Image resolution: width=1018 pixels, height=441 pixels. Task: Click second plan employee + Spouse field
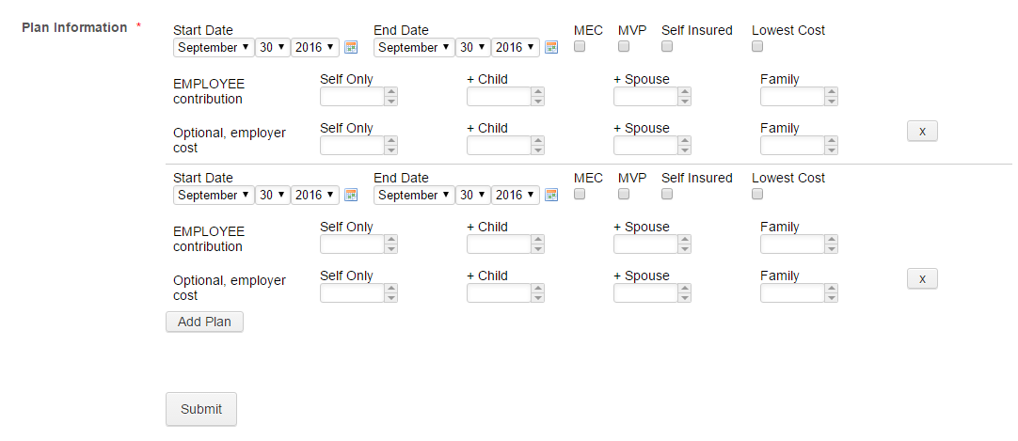[645, 244]
